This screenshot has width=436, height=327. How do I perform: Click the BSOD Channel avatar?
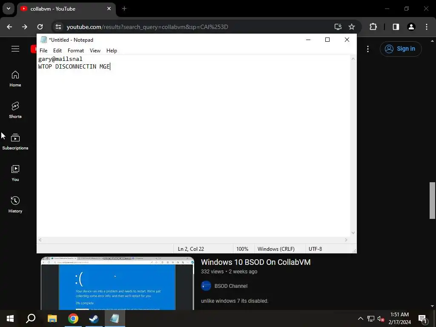click(206, 286)
